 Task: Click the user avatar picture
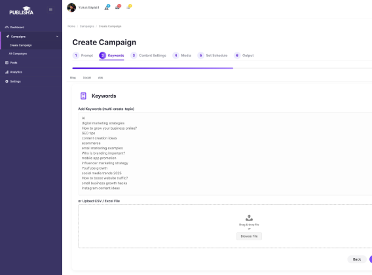click(x=71, y=8)
